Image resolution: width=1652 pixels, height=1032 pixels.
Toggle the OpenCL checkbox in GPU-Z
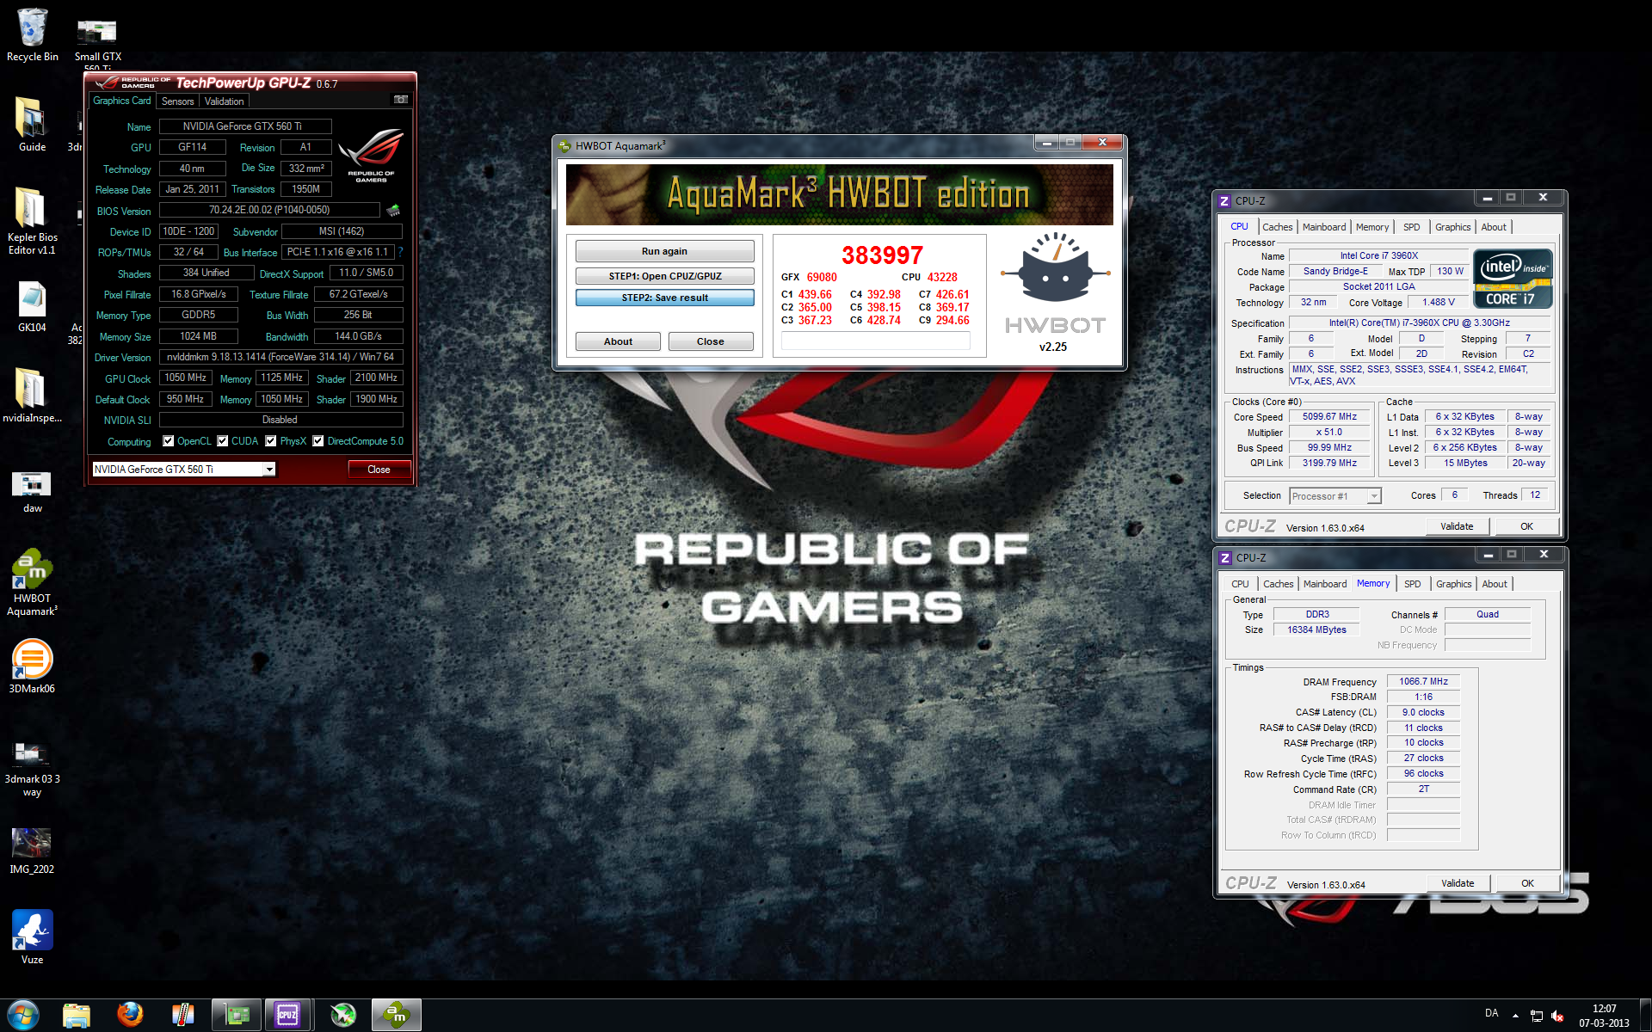pos(169,441)
